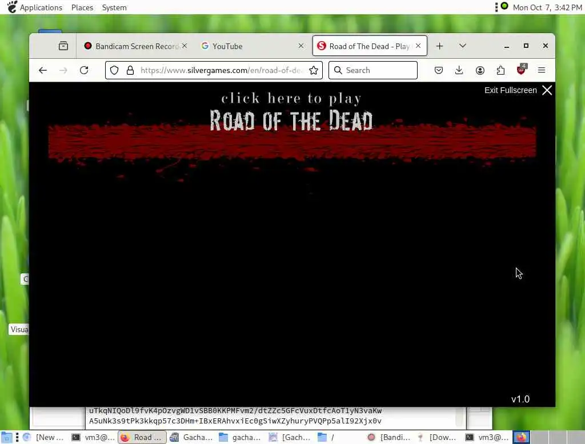This screenshot has width=585, height=444.
Task: Click the browser Search field
Action: tap(373, 70)
